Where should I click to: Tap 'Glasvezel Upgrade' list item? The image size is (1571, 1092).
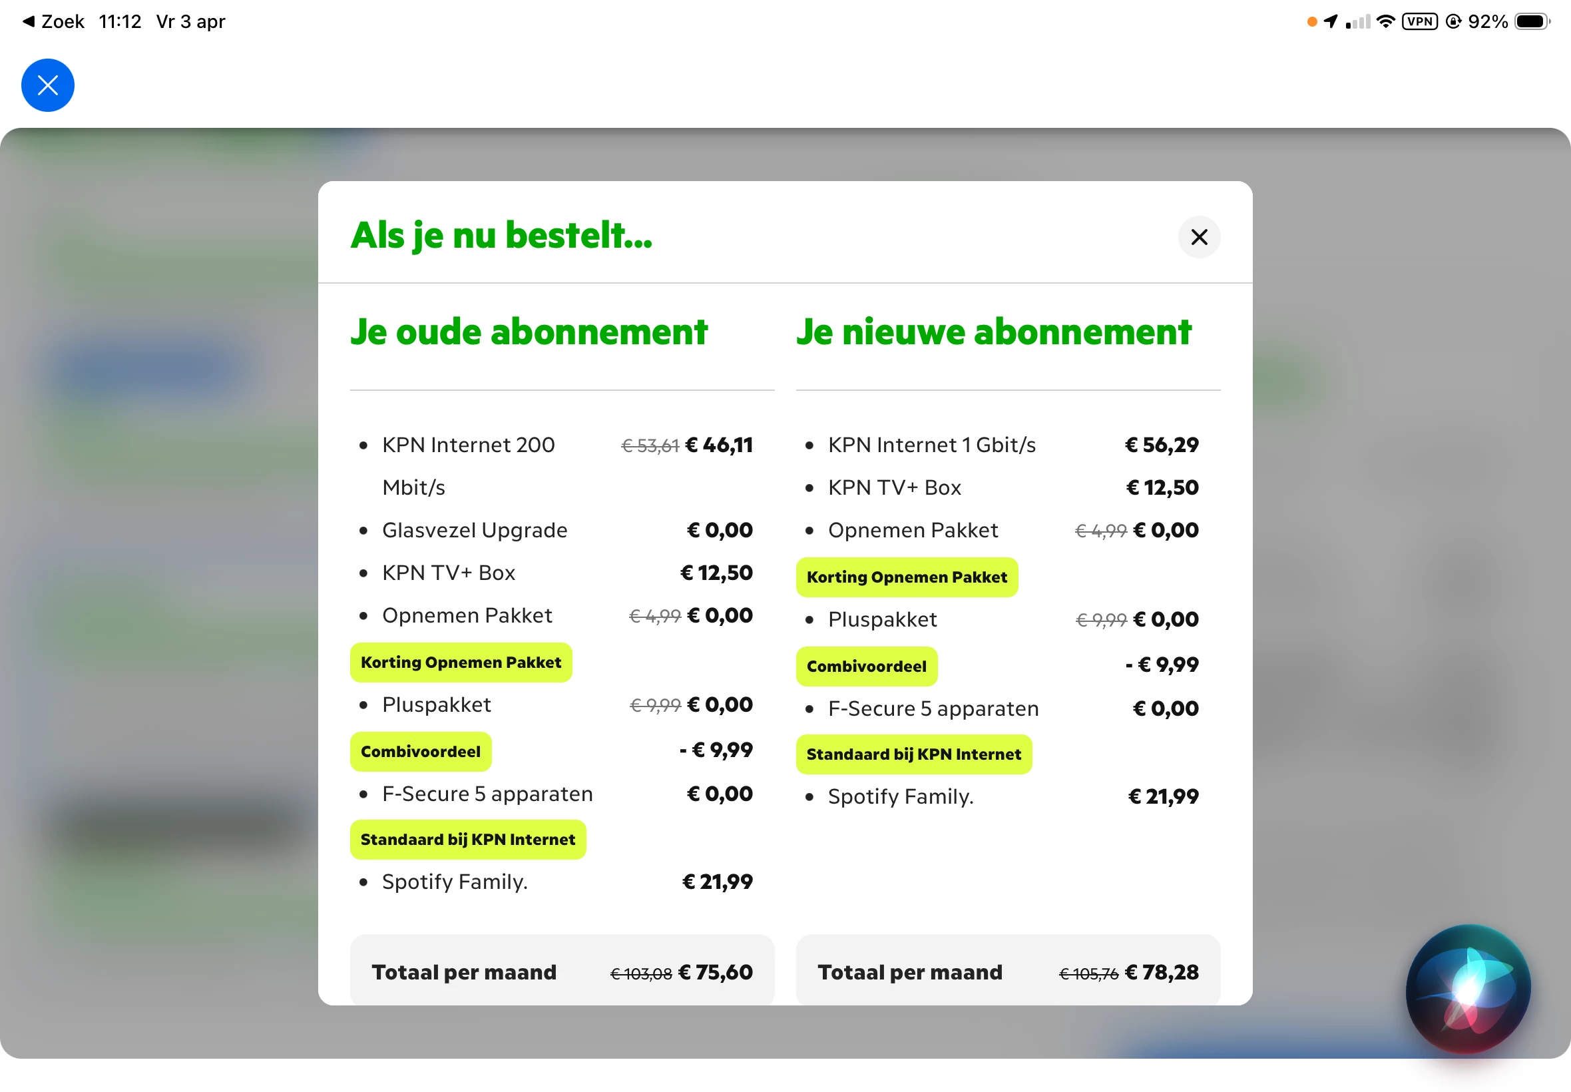(x=474, y=530)
